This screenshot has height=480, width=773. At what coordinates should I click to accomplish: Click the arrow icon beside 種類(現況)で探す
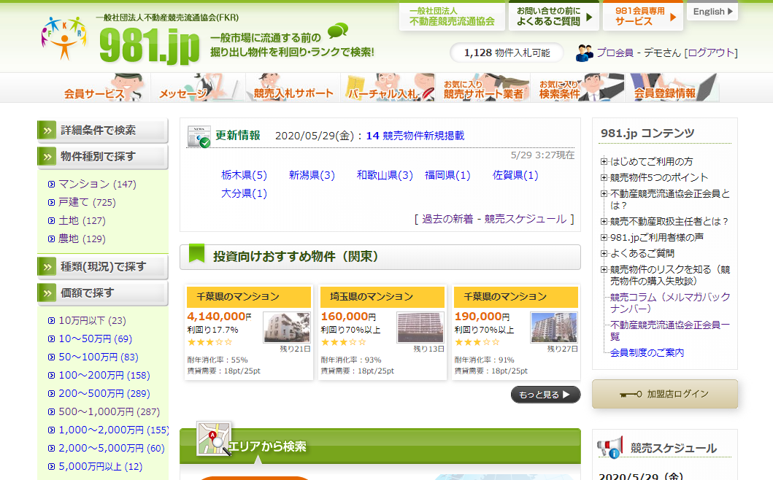tap(47, 267)
